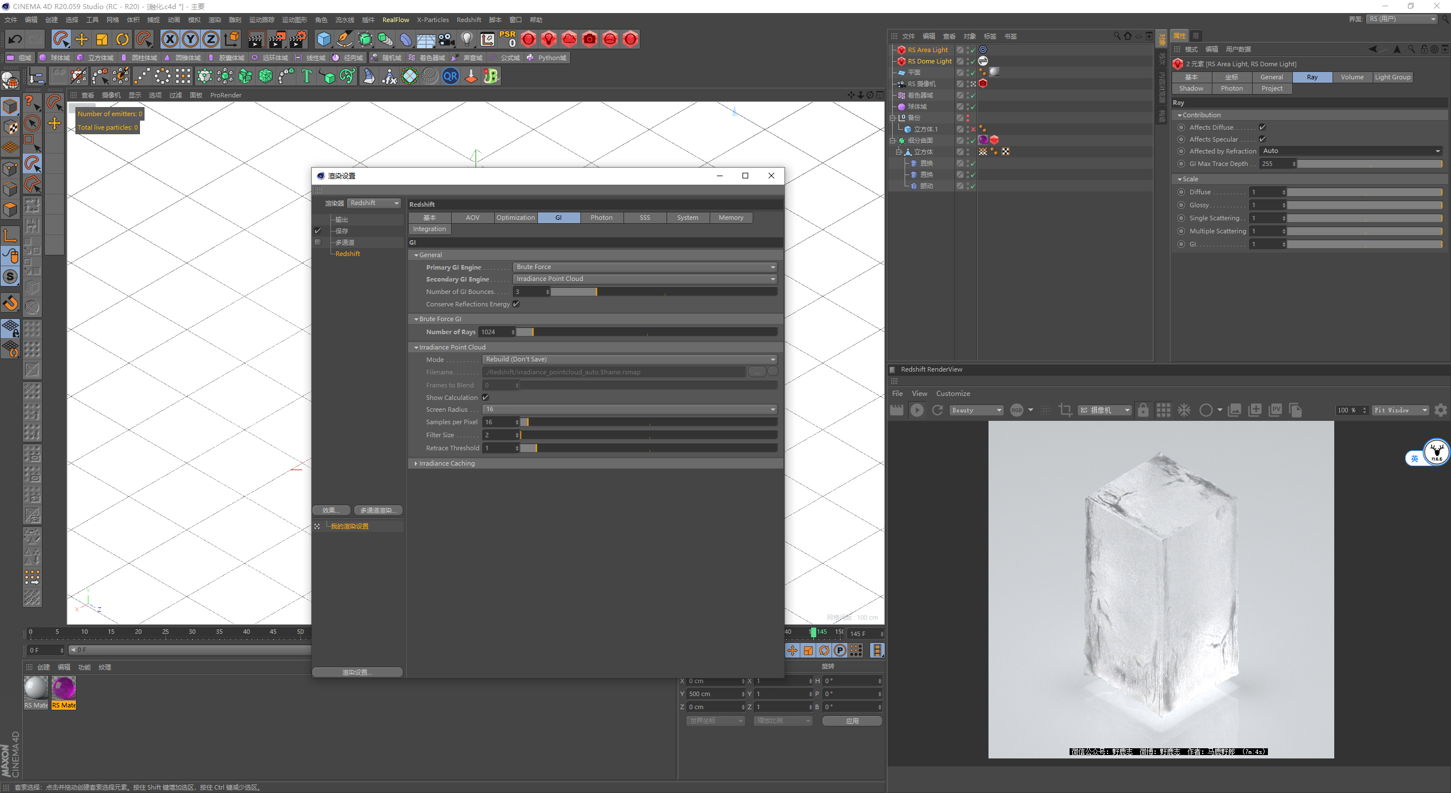This screenshot has width=1451, height=793.
Task: Click the RenderView crop region icon
Action: [1065, 410]
